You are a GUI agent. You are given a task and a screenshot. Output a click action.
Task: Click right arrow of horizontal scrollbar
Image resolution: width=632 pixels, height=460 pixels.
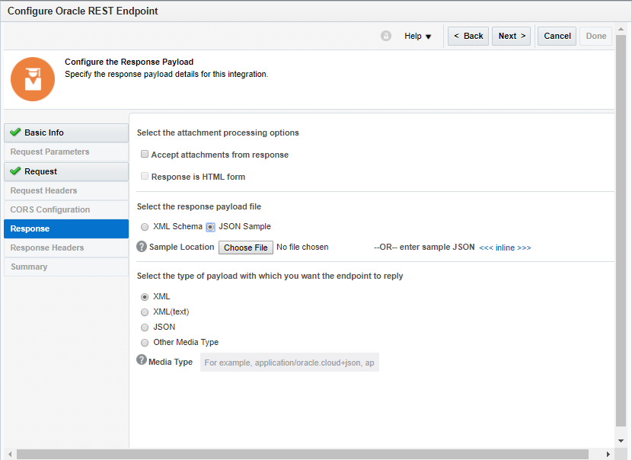click(608, 454)
